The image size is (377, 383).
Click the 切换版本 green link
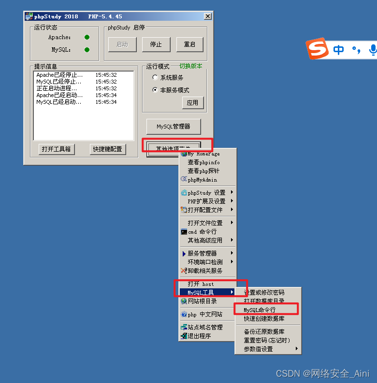click(x=191, y=66)
